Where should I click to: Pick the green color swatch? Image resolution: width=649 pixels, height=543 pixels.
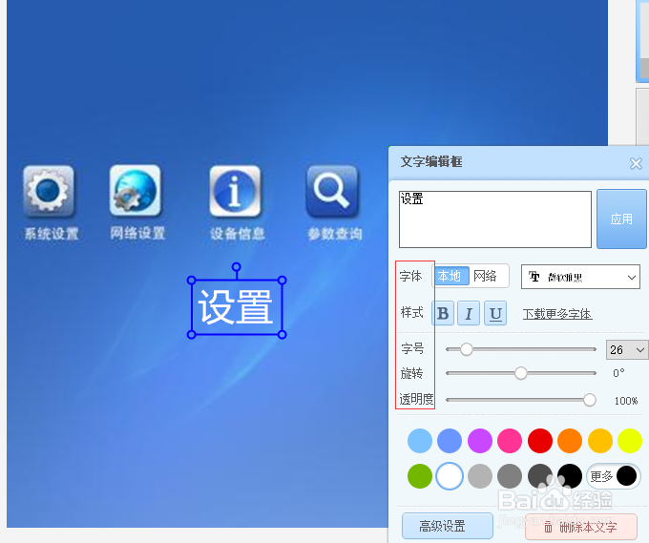(420, 476)
